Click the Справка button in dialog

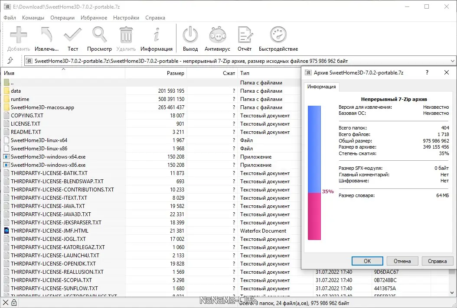pos(437,261)
